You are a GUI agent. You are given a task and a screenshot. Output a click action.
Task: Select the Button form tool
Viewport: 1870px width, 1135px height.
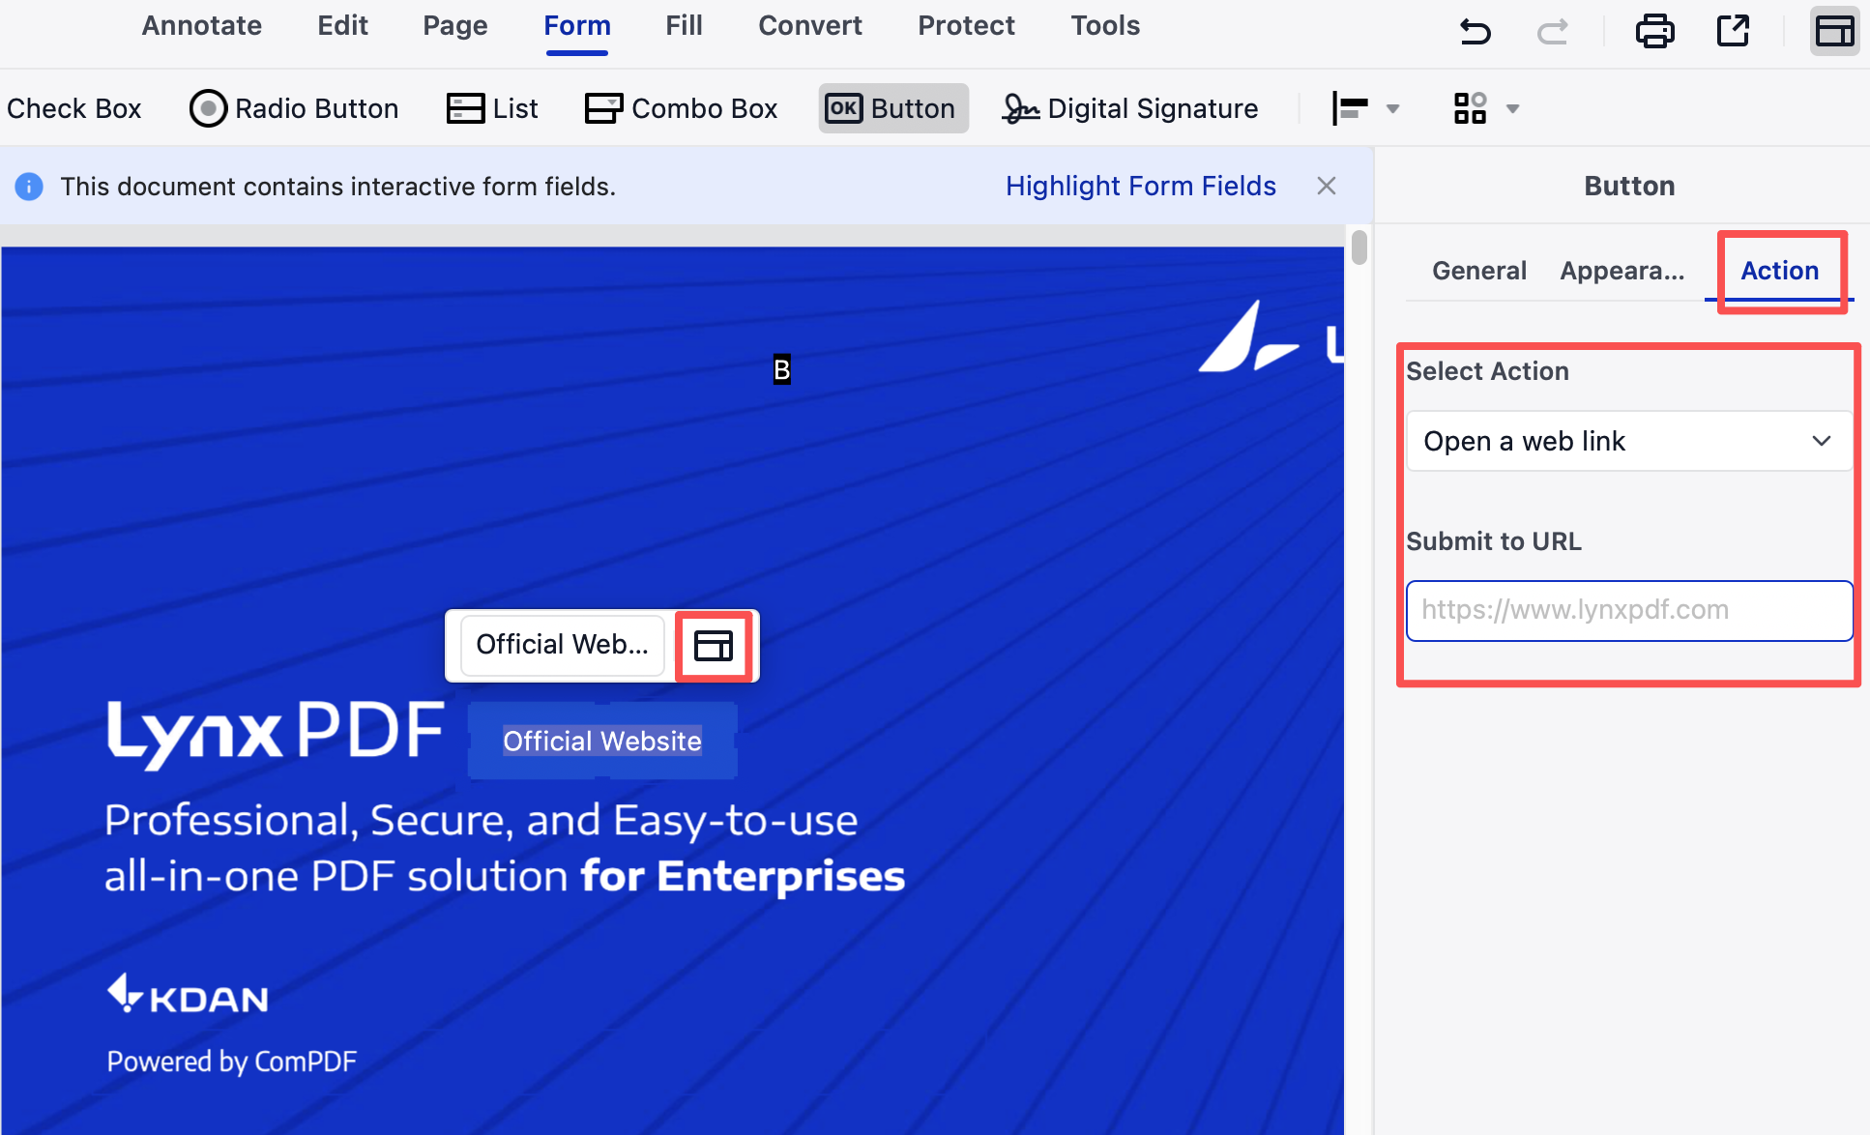coord(892,108)
